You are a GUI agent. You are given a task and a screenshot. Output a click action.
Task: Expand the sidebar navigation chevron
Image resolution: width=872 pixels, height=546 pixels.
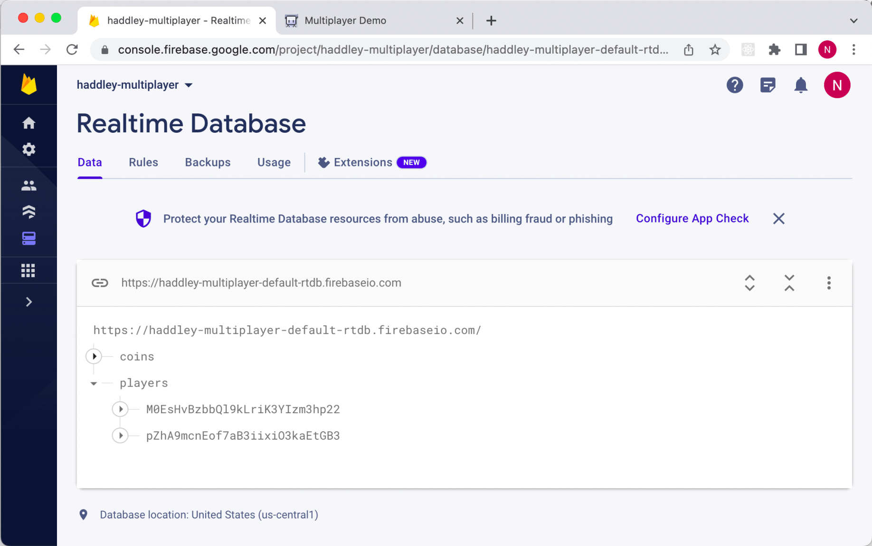(28, 302)
